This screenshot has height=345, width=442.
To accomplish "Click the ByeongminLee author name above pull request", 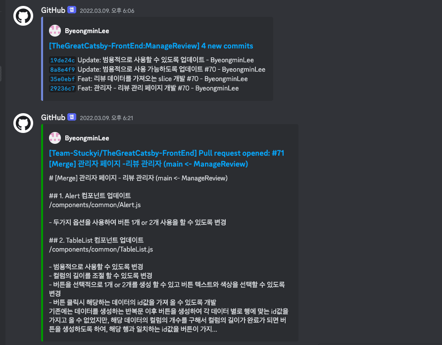I will click(87, 138).
